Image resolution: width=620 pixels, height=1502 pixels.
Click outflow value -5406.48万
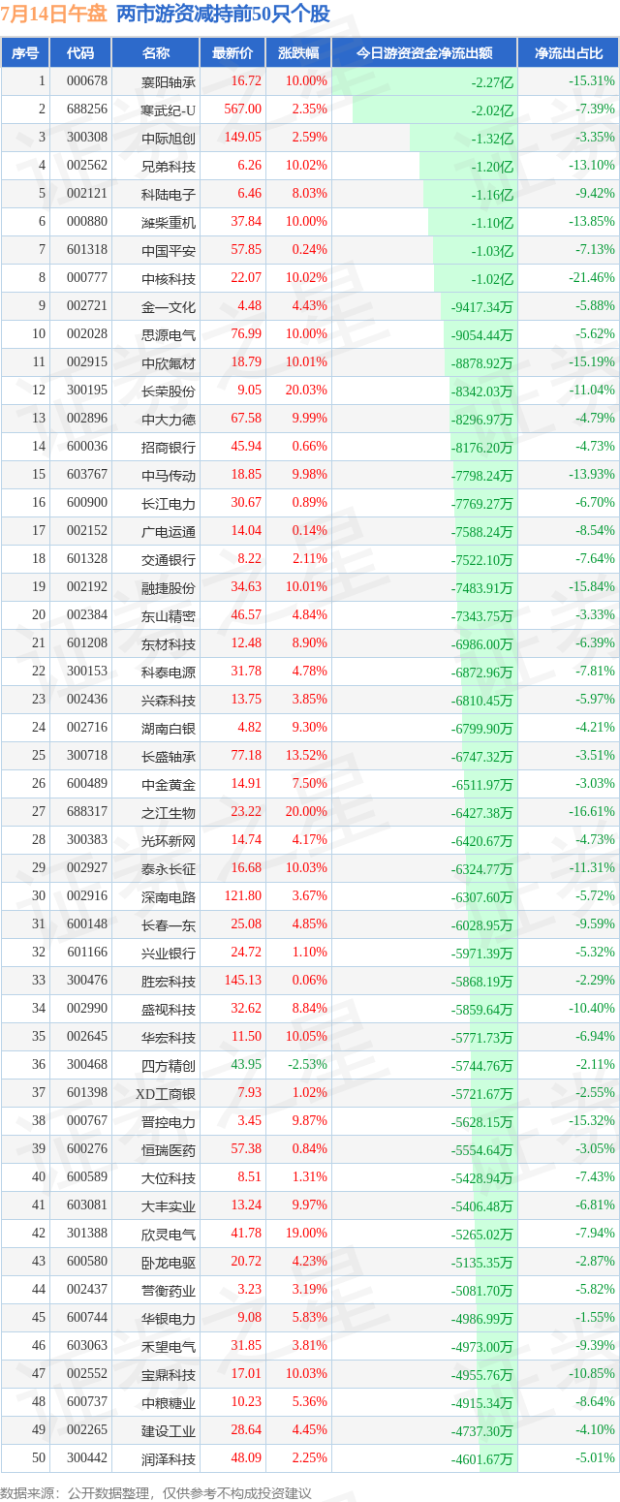pos(482,1205)
